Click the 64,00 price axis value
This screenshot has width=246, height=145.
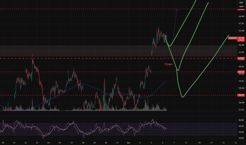click(241, 16)
